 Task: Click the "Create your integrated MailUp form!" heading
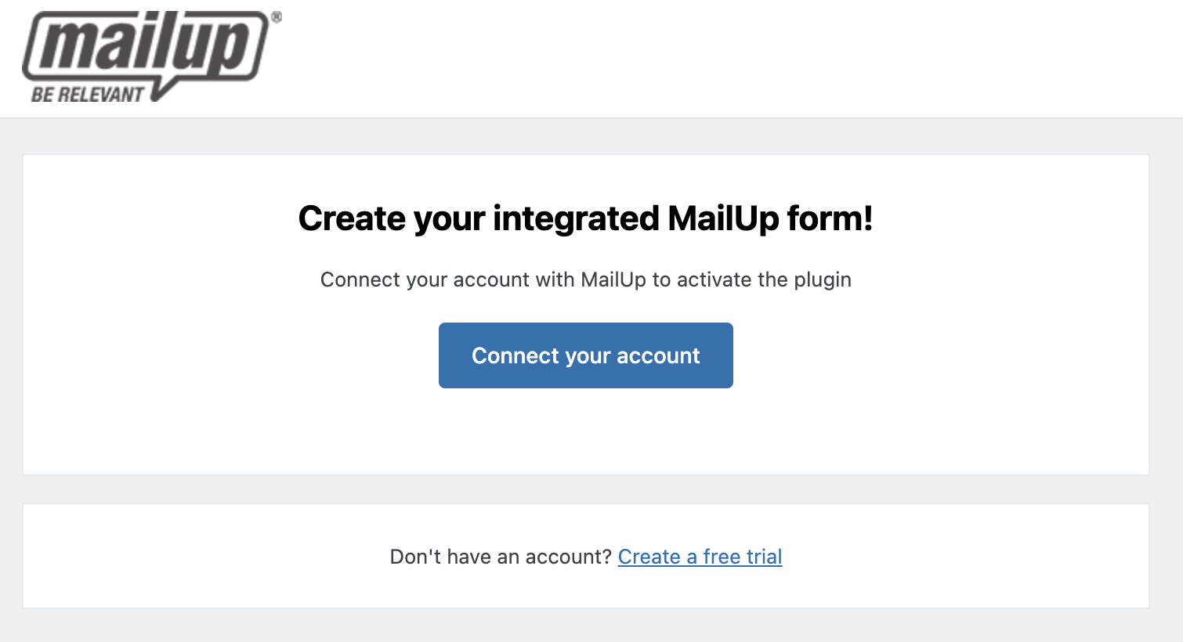pos(585,218)
